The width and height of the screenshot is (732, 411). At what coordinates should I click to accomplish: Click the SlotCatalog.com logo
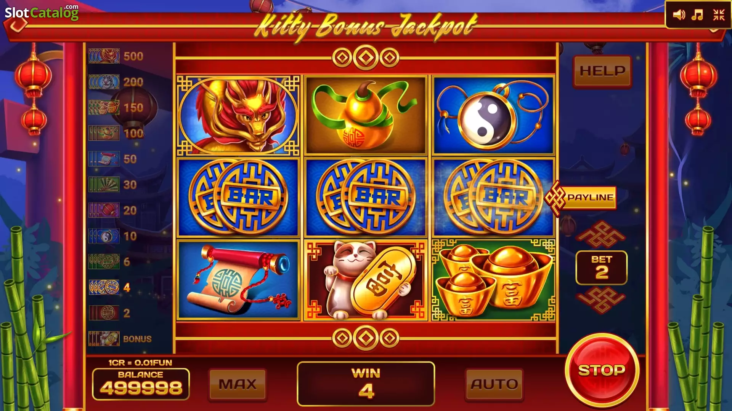(x=42, y=13)
